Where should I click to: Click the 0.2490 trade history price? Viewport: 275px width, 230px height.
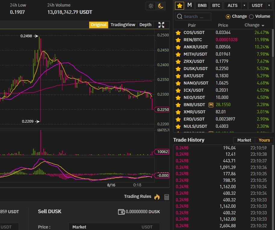coord(182,148)
